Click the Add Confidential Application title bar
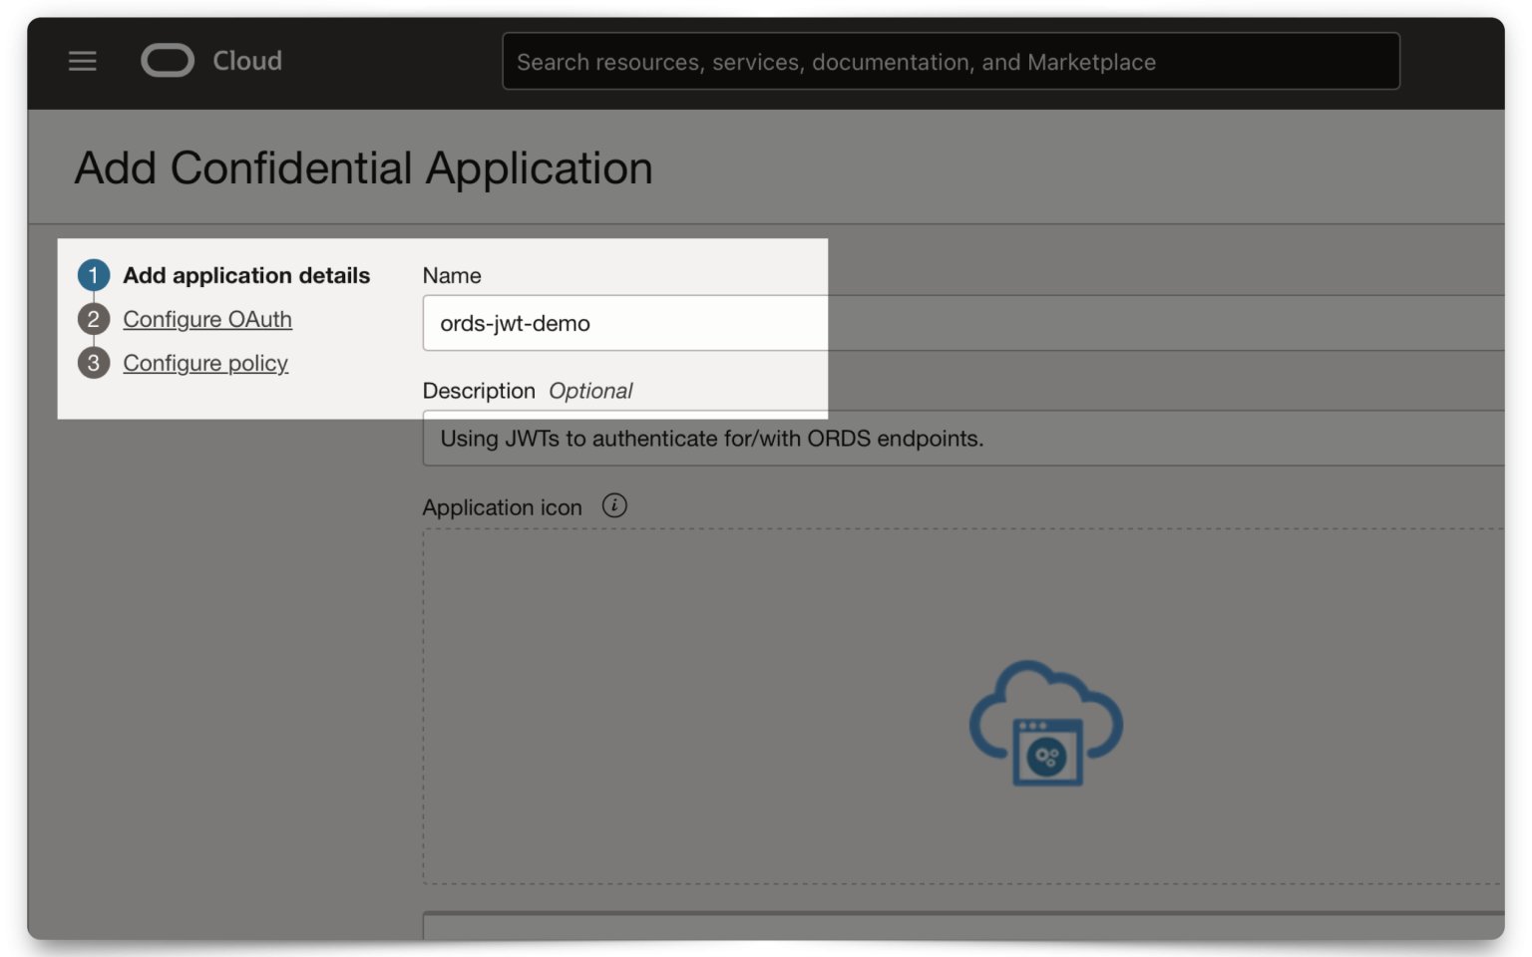Image resolution: width=1532 pixels, height=957 pixels. (x=364, y=166)
